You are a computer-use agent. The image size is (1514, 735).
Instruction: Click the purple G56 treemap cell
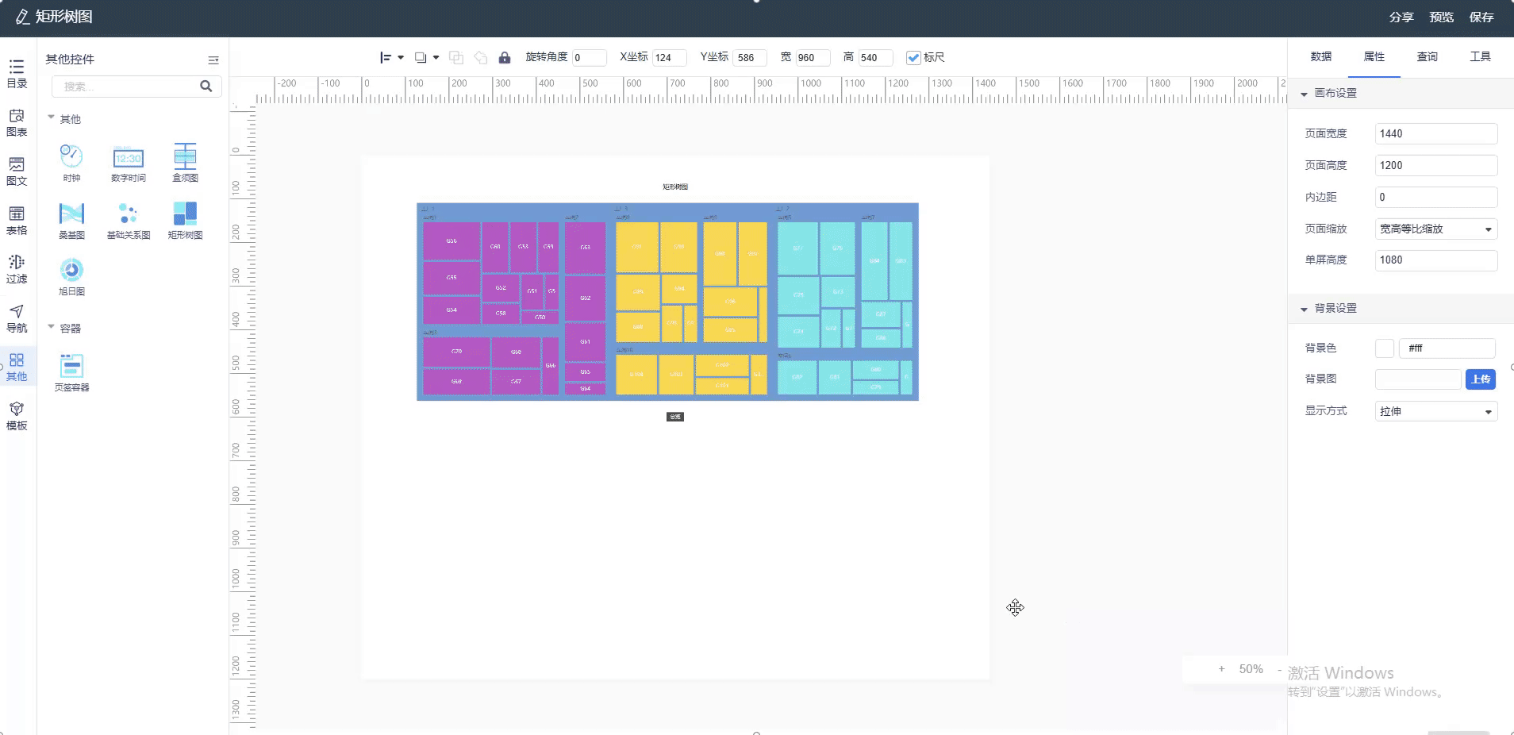click(452, 241)
